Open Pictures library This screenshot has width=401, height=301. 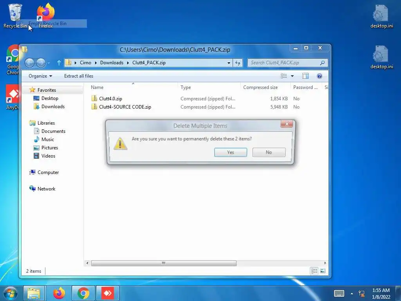[50, 148]
